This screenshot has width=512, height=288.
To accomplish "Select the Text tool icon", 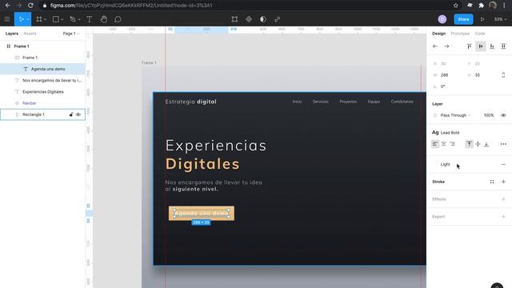I will [x=89, y=19].
